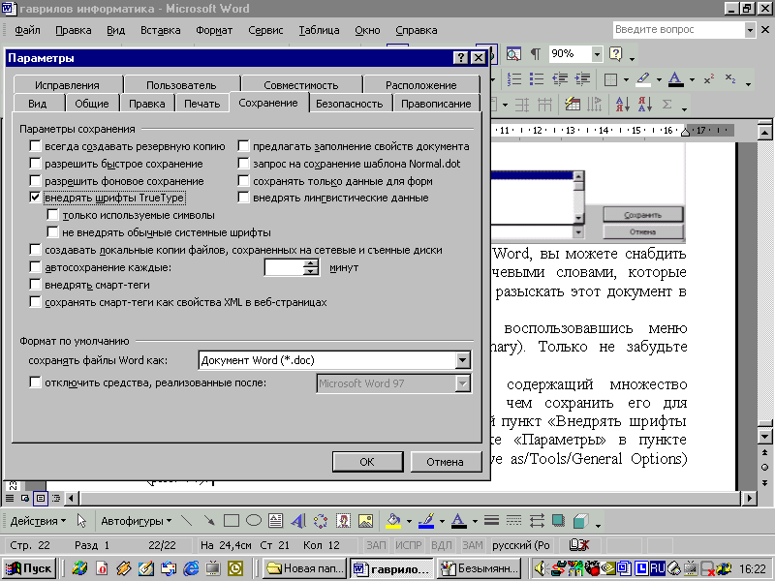The width and height of the screenshot is (775, 581).
Task: Open the Сервис menu
Action: [x=265, y=30]
